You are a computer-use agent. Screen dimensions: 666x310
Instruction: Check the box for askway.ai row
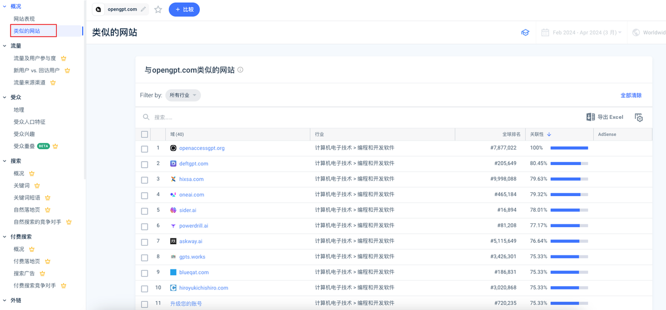point(145,242)
